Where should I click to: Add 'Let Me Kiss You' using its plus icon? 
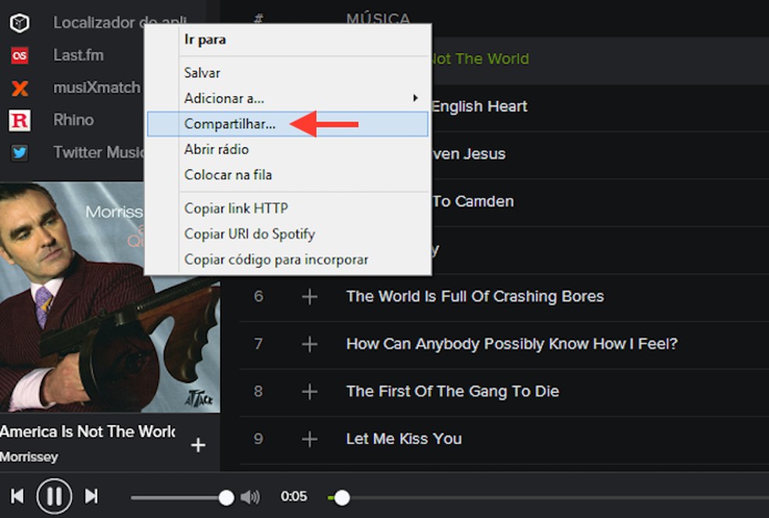tap(309, 438)
